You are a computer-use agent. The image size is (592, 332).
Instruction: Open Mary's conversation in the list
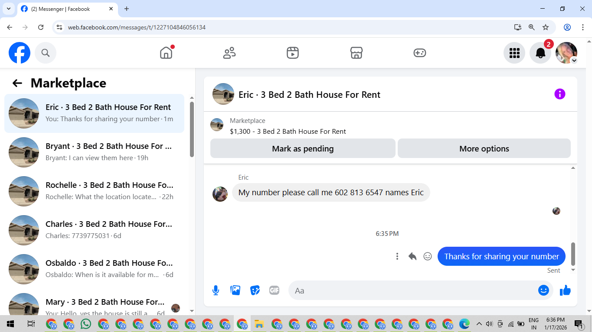[94, 303]
